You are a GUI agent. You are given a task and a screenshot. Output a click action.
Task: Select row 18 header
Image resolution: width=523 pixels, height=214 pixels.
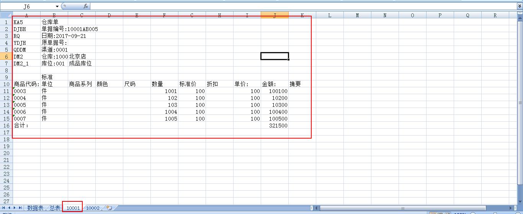click(x=6, y=139)
